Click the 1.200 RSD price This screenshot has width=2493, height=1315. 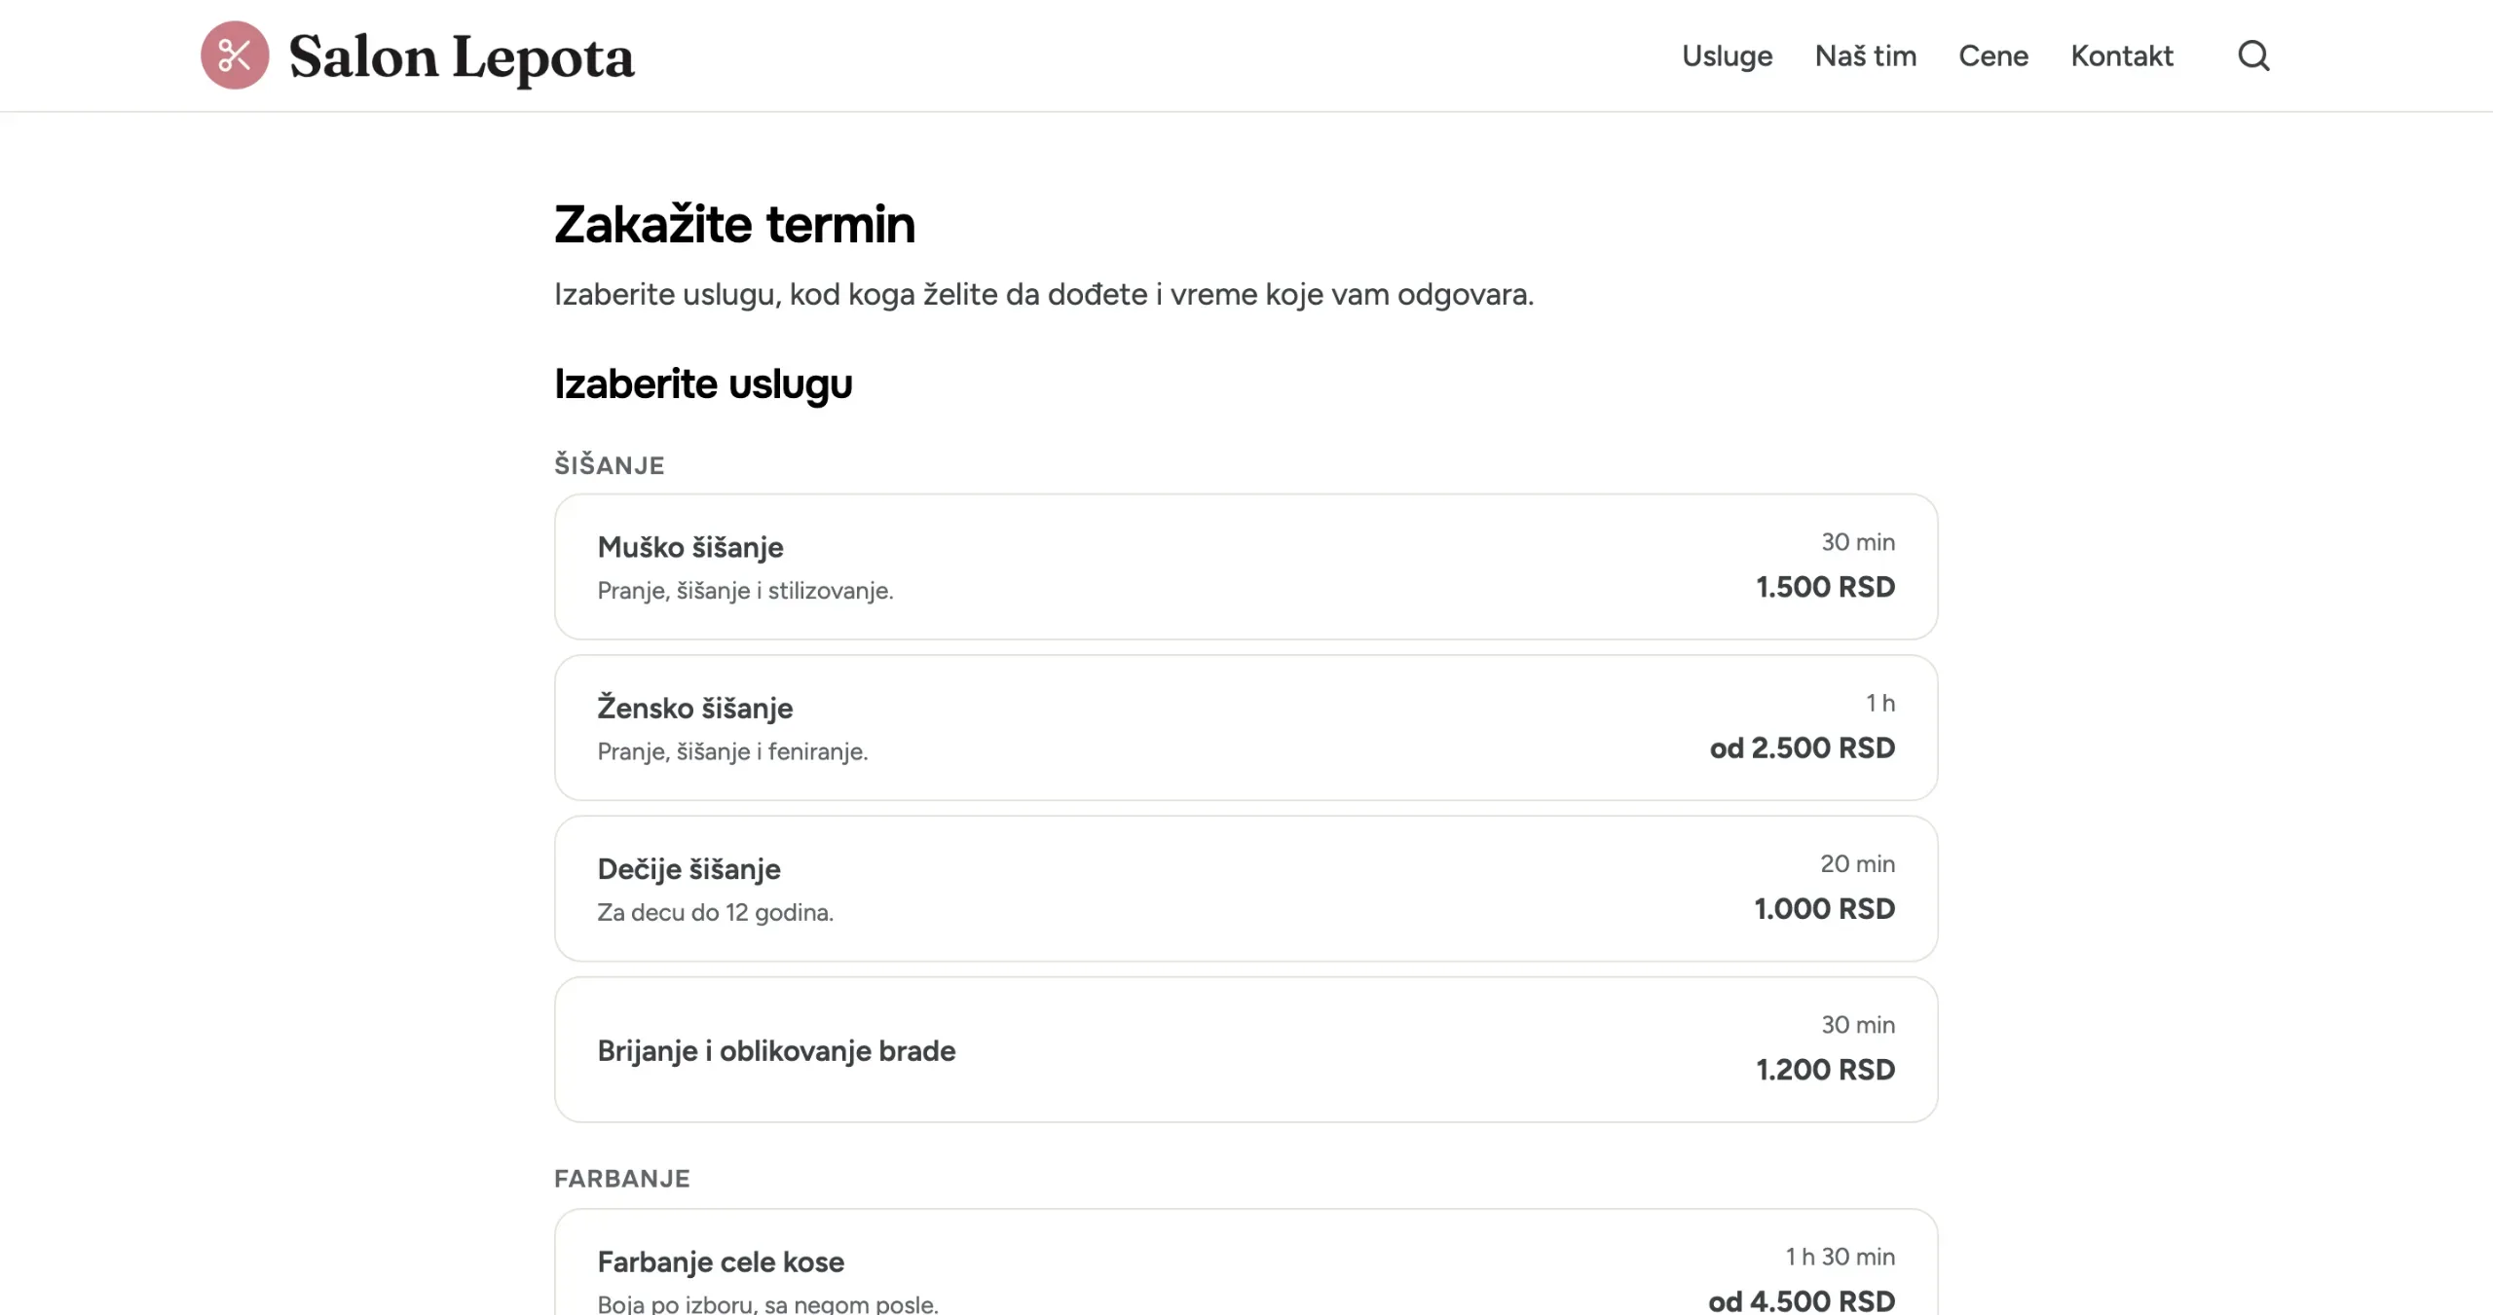point(1825,1069)
